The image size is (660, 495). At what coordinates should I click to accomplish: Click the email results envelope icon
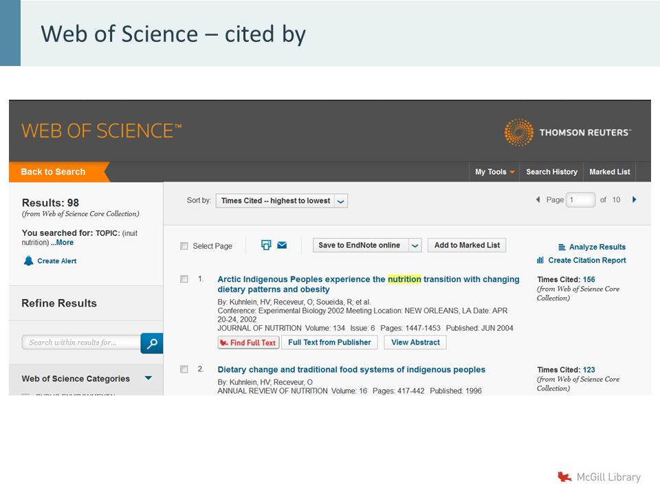(x=282, y=245)
